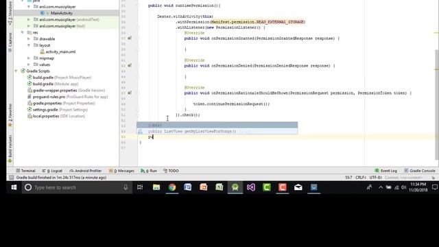Click the CRLF line separator indicator
The height and width of the screenshot is (247, 439).
(361, 177)
